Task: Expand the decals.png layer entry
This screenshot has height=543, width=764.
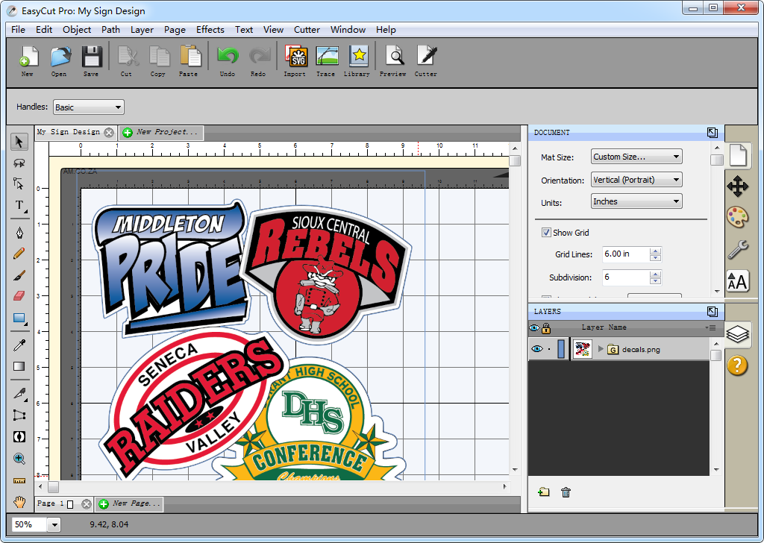Action: [601, 348]
